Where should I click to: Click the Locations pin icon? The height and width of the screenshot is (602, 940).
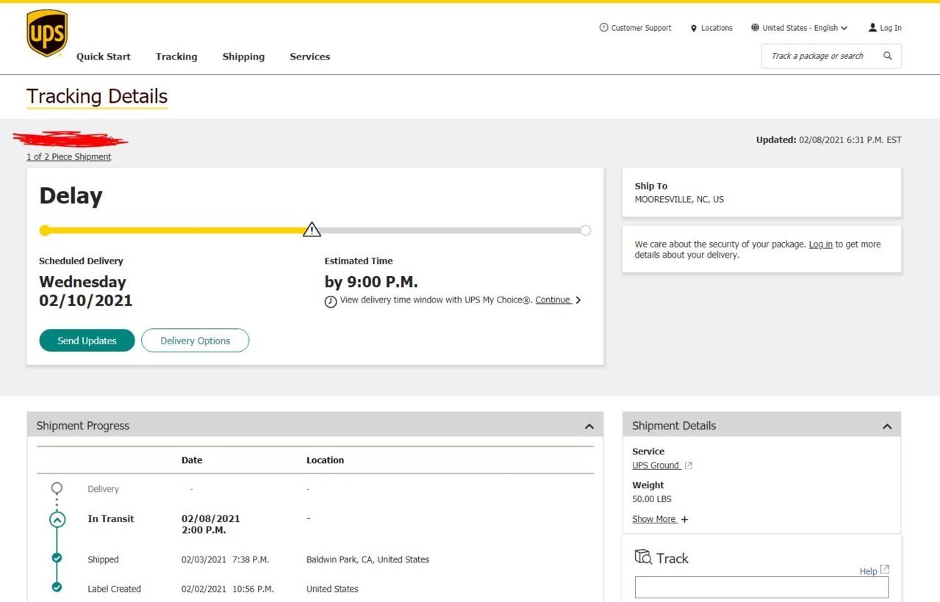click(x=693, y=29)
